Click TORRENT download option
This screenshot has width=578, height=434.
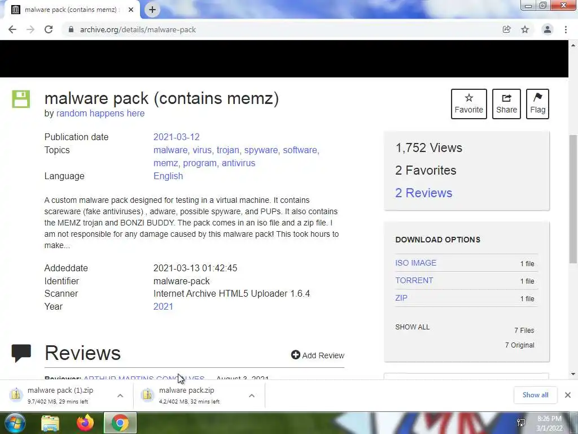coord(414,280)
